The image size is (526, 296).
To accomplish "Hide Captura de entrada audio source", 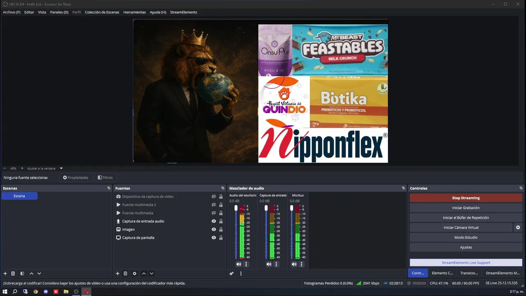I will [214, 221].
